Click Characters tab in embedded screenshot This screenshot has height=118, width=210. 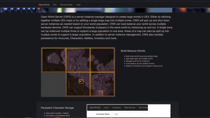[116, 108]
